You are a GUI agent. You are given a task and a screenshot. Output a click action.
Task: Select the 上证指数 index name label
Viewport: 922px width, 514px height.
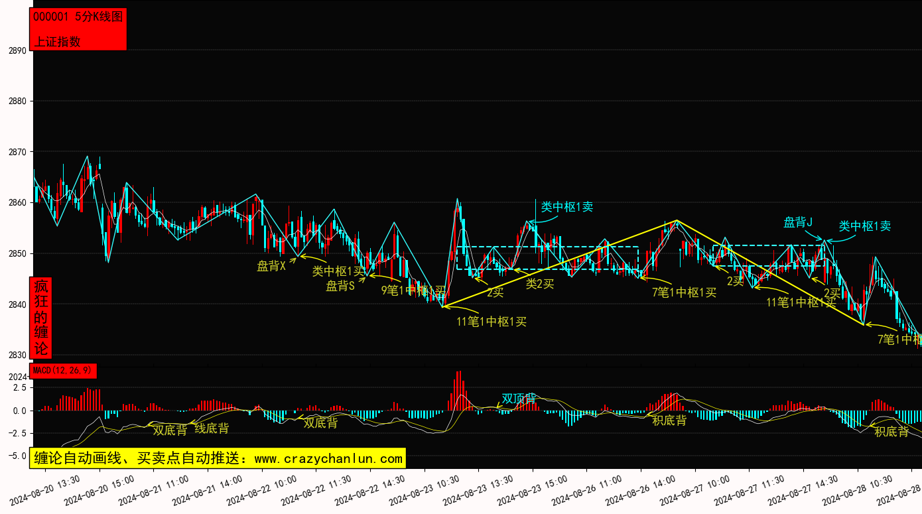tap(57, 41)
